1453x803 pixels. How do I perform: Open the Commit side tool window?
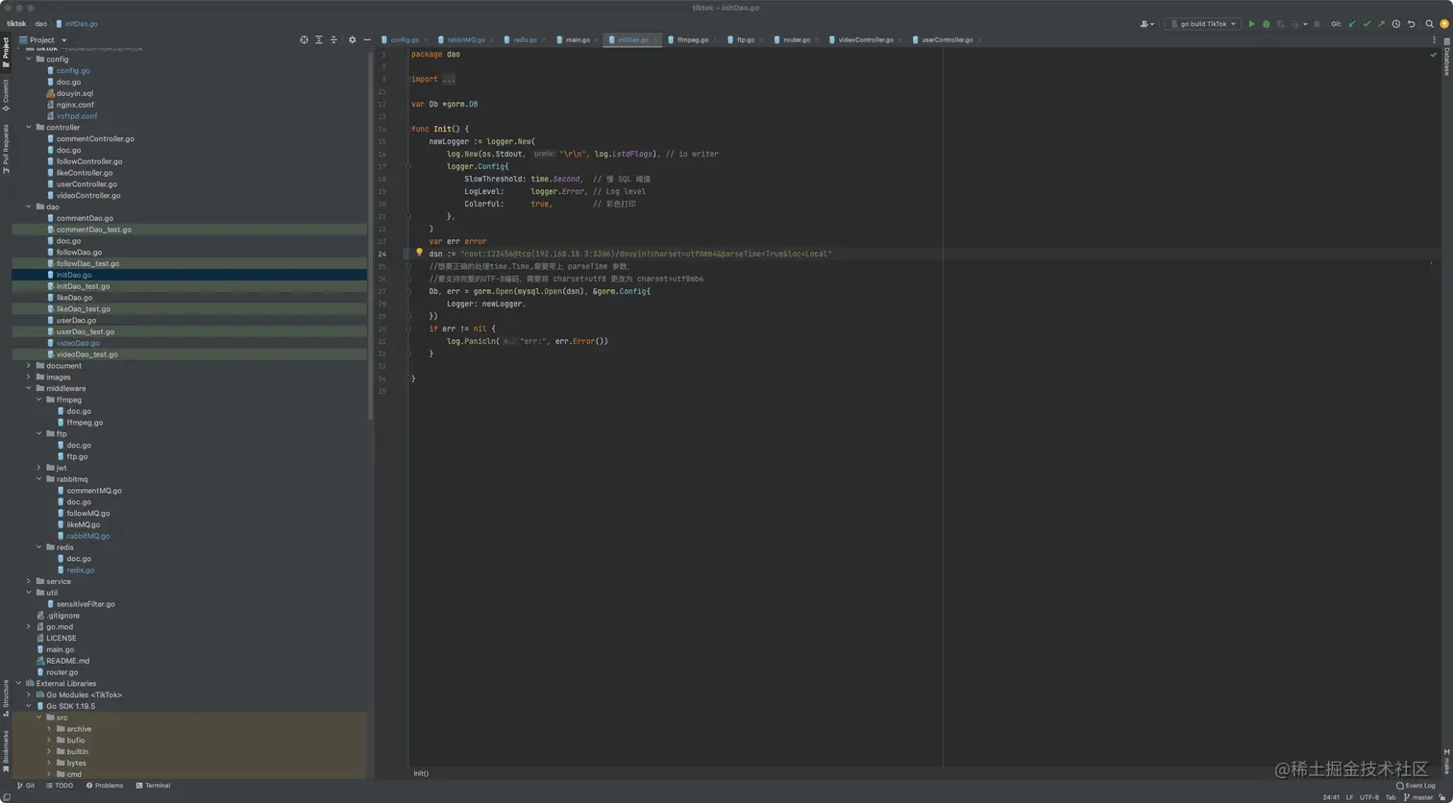pyautogui.click(x=6, y=96)
